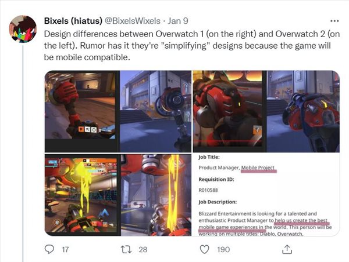Screen dimensions: 349x262
Task: Open the Job Title listing image
Action: [x=266, y=195]
